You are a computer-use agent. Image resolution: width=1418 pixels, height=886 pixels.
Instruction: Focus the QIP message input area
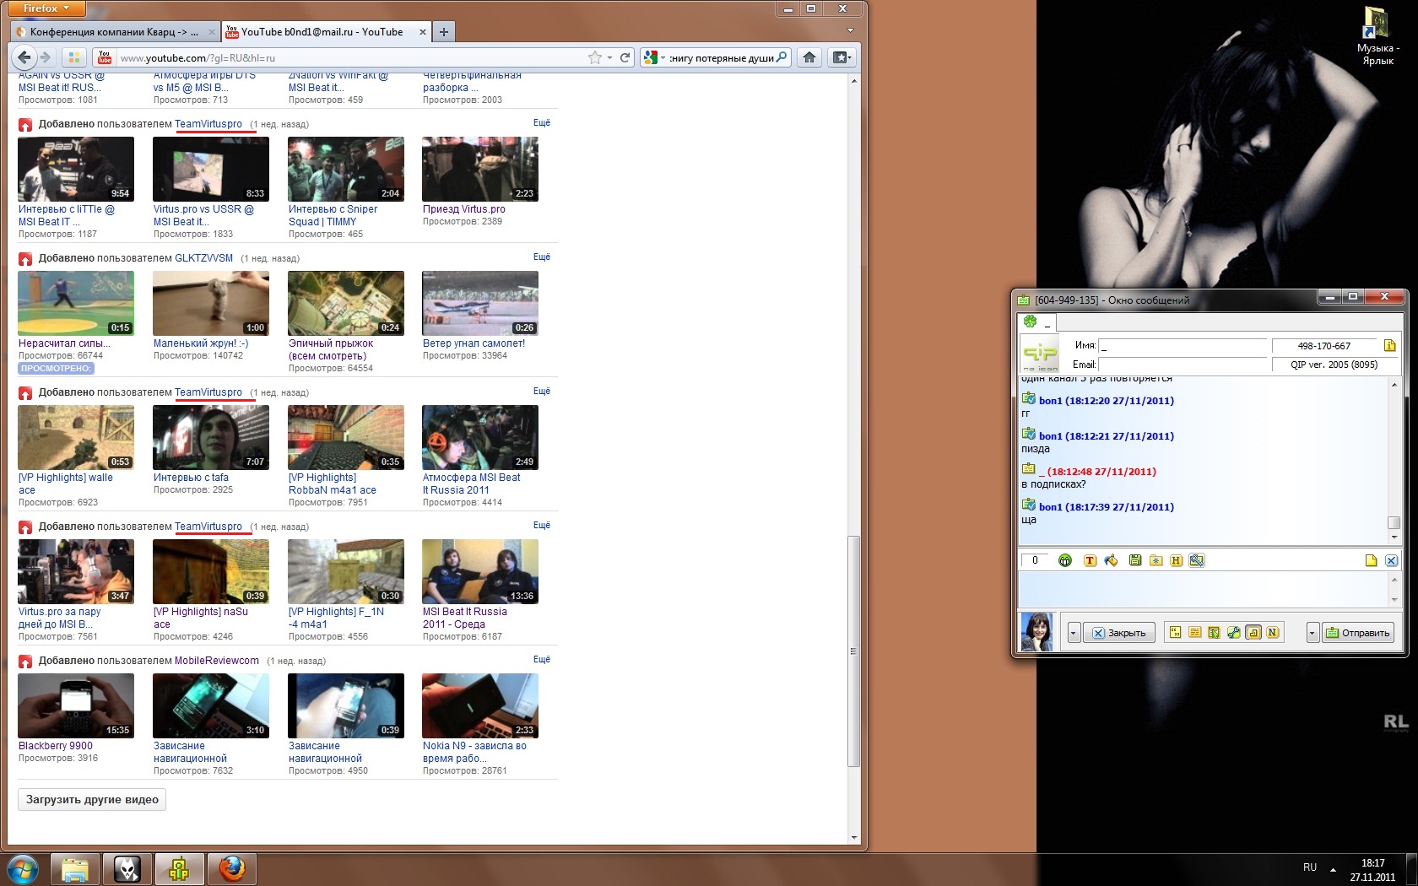pos(1204,589)
